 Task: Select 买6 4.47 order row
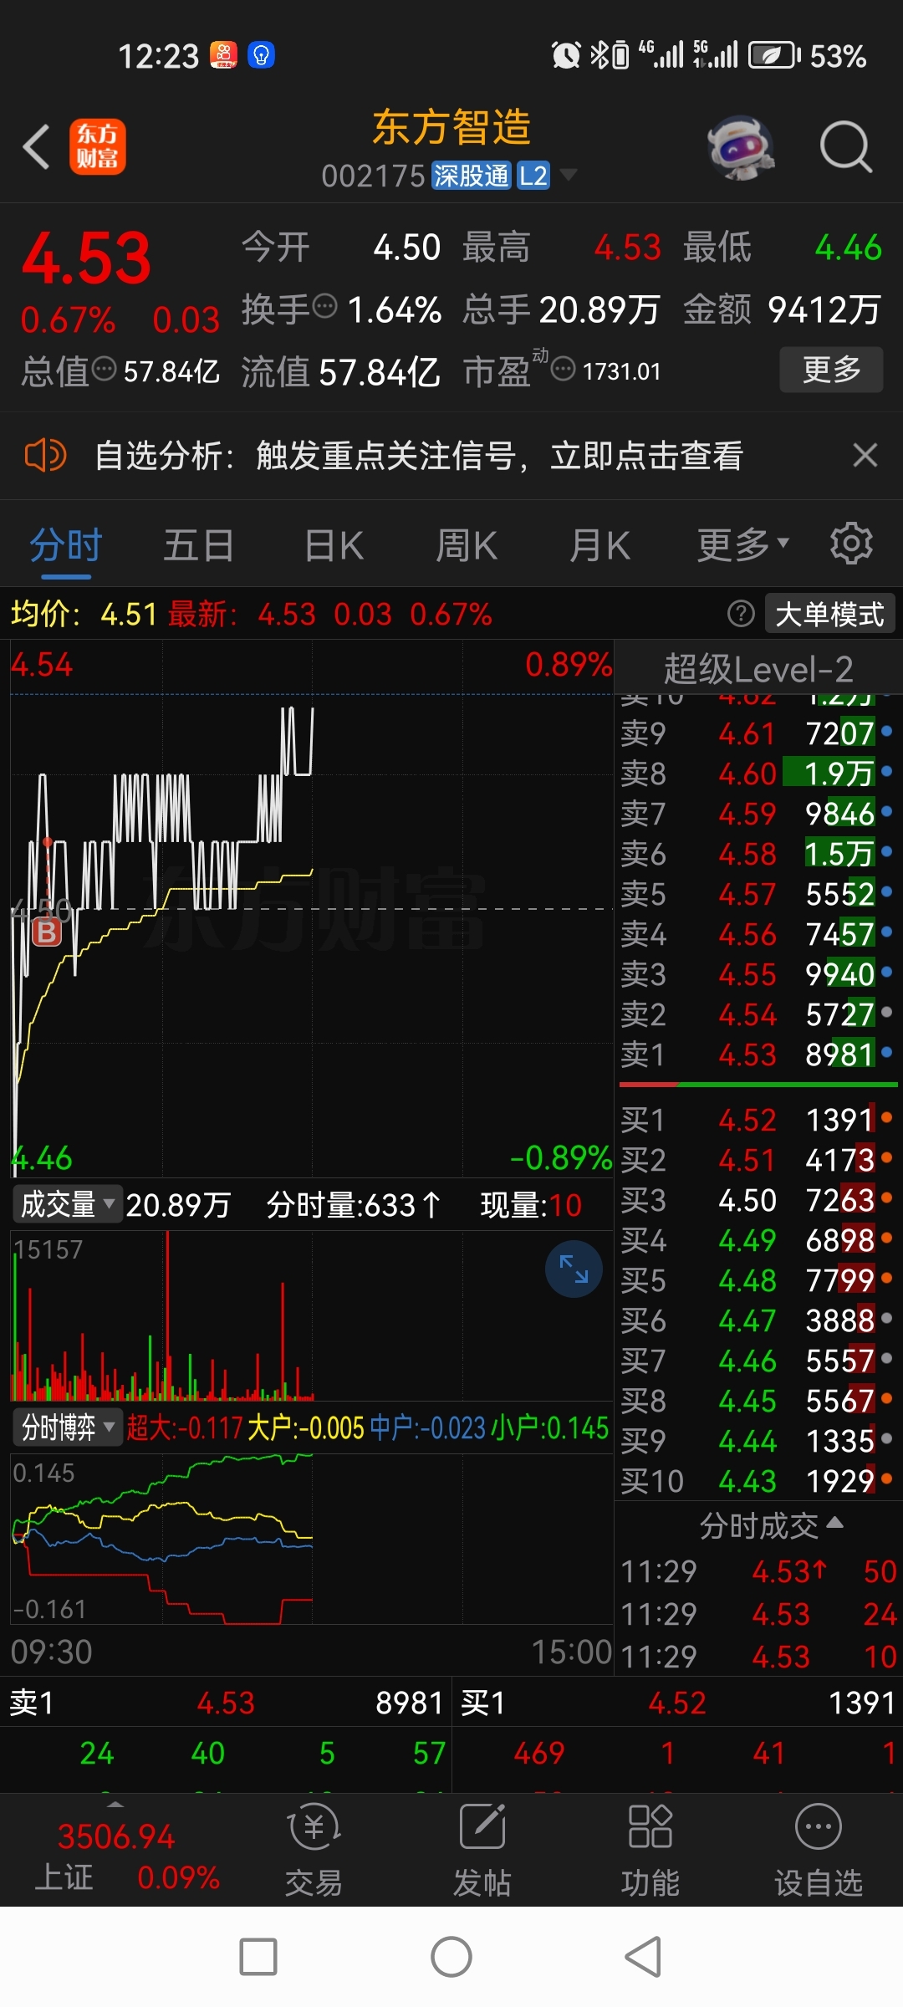click(x=758, y=1320)
